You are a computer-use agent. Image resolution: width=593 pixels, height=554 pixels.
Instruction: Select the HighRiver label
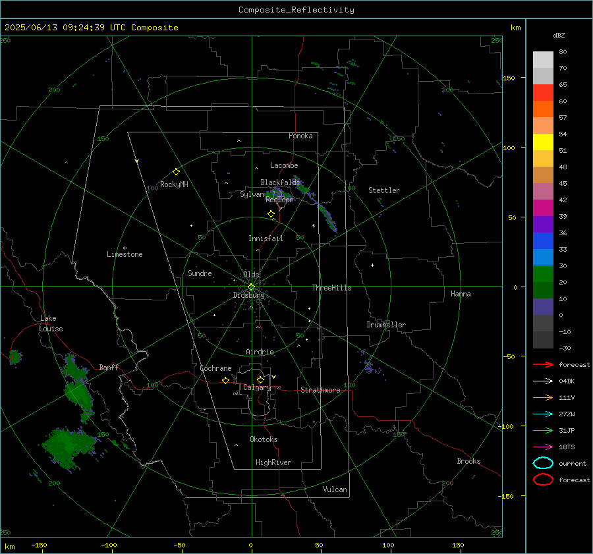pos(273,462)
